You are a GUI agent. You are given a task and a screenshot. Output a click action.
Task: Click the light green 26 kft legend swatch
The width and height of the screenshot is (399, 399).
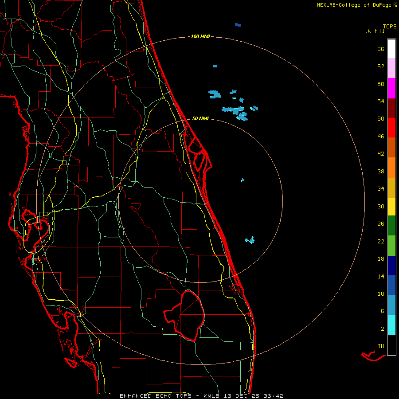coord(391,246)
